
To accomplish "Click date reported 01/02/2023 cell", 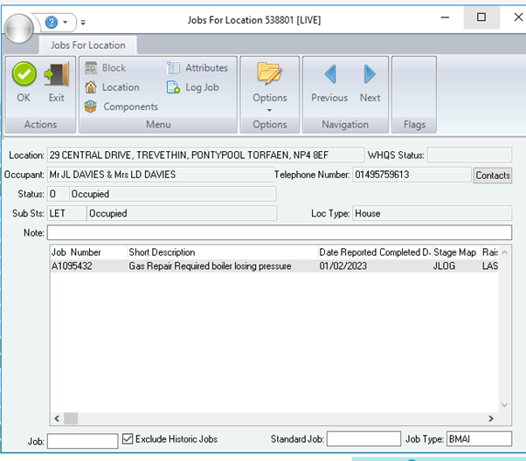I will 343,266.
